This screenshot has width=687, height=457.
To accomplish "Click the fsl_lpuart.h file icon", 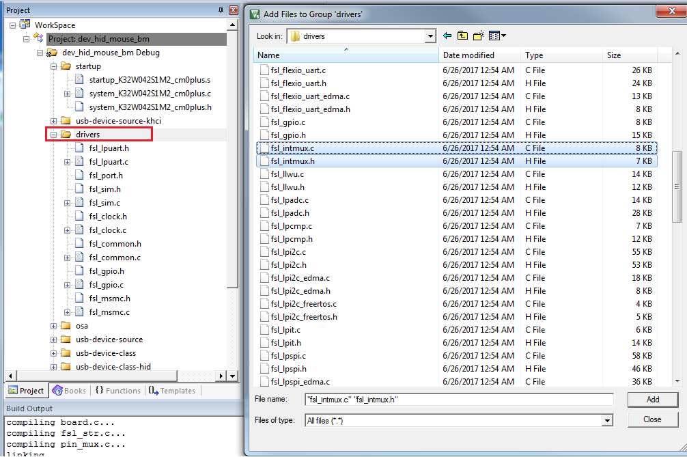I will point(79,148).
